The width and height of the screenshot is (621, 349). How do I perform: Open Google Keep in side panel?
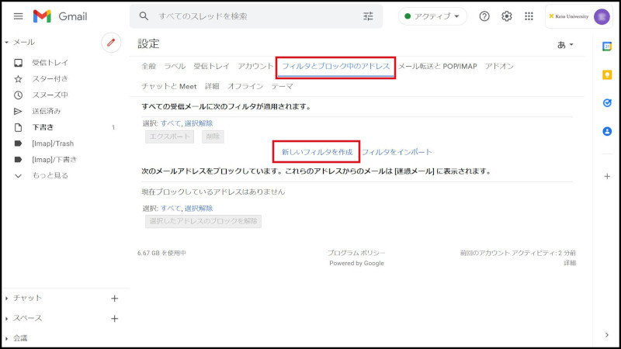pos(607,74)
